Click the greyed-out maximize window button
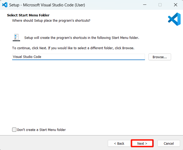This screenshot has height=150, width=183. pos(160,5)
